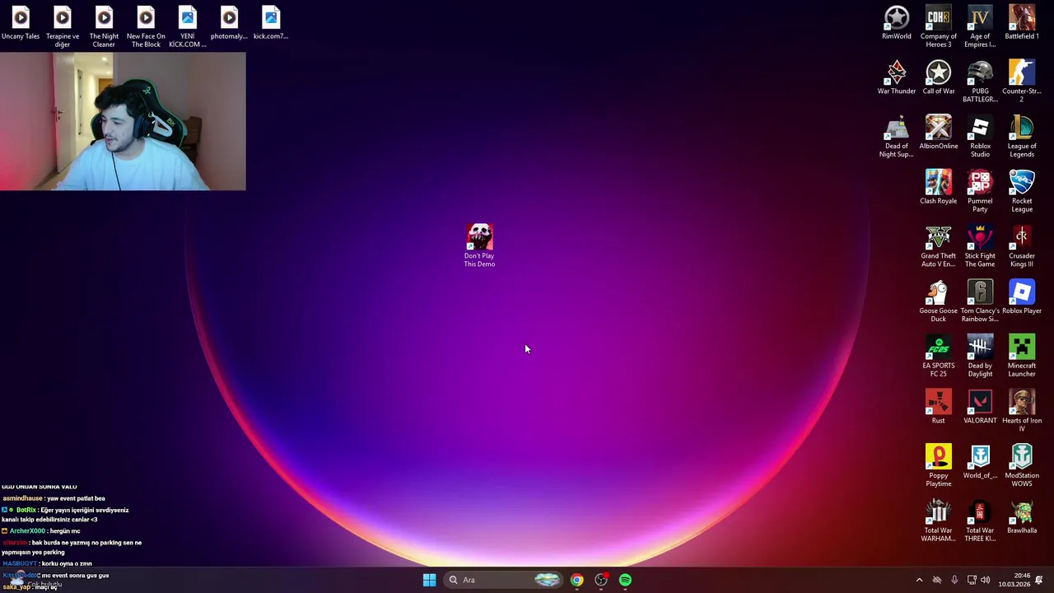Launch League of Legends icon
Viewport: 1054px width, 593px height.
(1022, 137)
